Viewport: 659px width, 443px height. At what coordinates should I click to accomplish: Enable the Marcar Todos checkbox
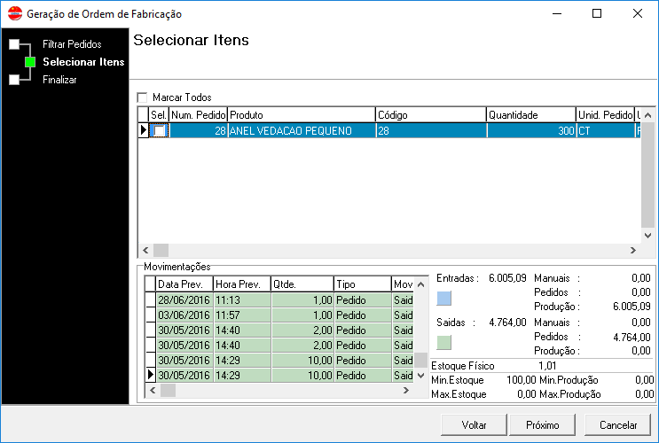point(142,97)
